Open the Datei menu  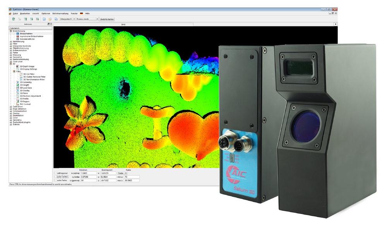click(15, 13)
